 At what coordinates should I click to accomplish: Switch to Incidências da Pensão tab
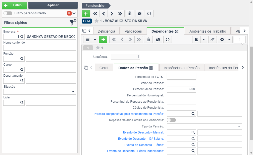181,68
